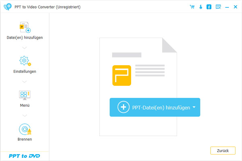The width and height of the screenshot is (242, 161).
Task: Click the PPT to DVD logo text
Action: pos(24,156)
